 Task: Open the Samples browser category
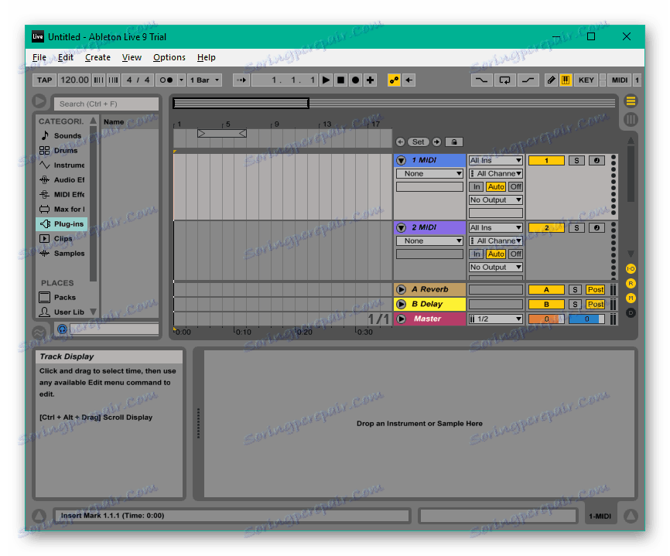[63, 253]
